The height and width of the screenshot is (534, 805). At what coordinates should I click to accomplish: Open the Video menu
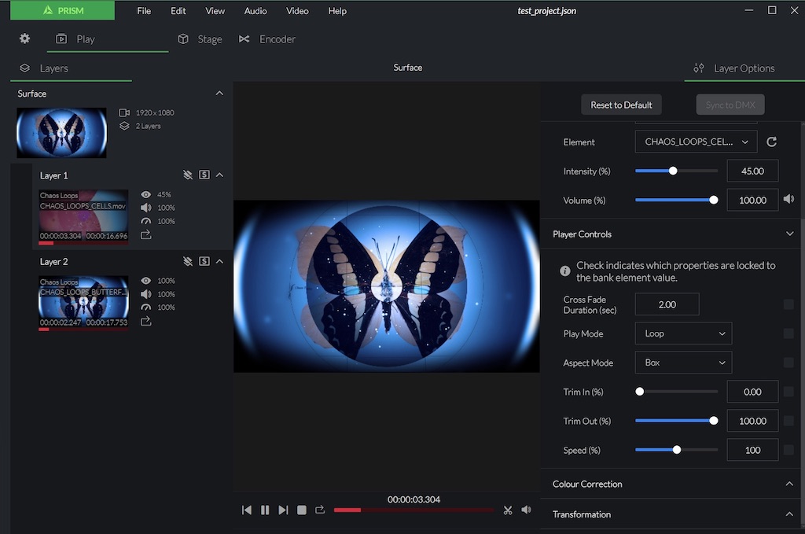tap(297, 11)
